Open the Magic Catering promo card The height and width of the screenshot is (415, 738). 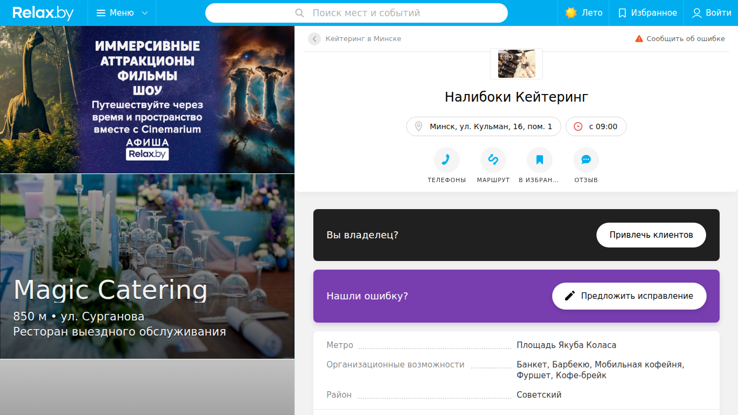pos(147,266)
